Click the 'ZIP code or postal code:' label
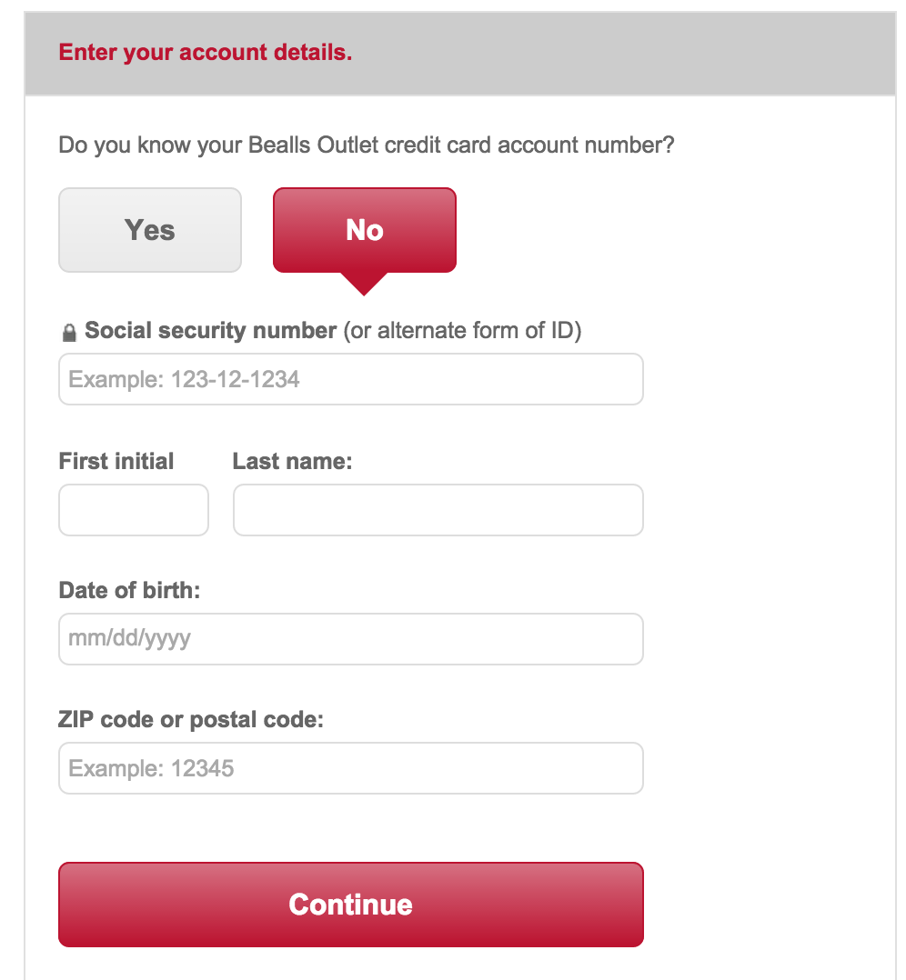This screenshot has width=906, height=980. pos(191,719)
